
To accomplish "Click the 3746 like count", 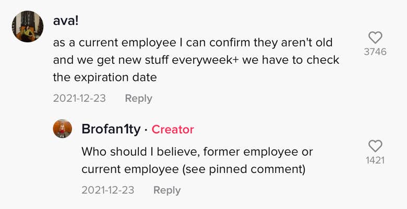I will [x=375, y=52].
